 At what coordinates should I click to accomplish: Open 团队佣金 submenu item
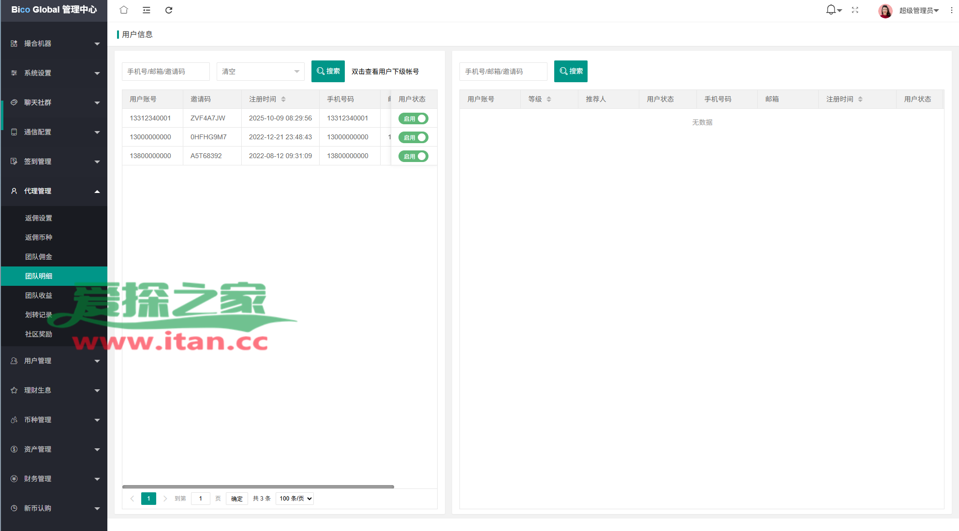pyautogui.click(x=39, y=257)
